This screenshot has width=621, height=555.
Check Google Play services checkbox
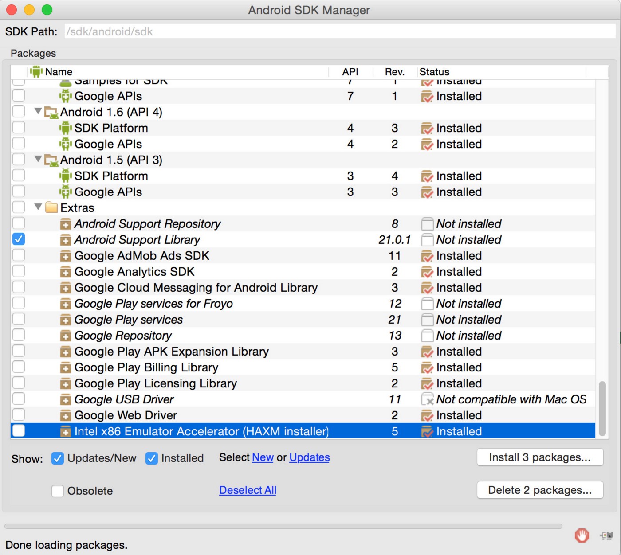pos(19,319)
